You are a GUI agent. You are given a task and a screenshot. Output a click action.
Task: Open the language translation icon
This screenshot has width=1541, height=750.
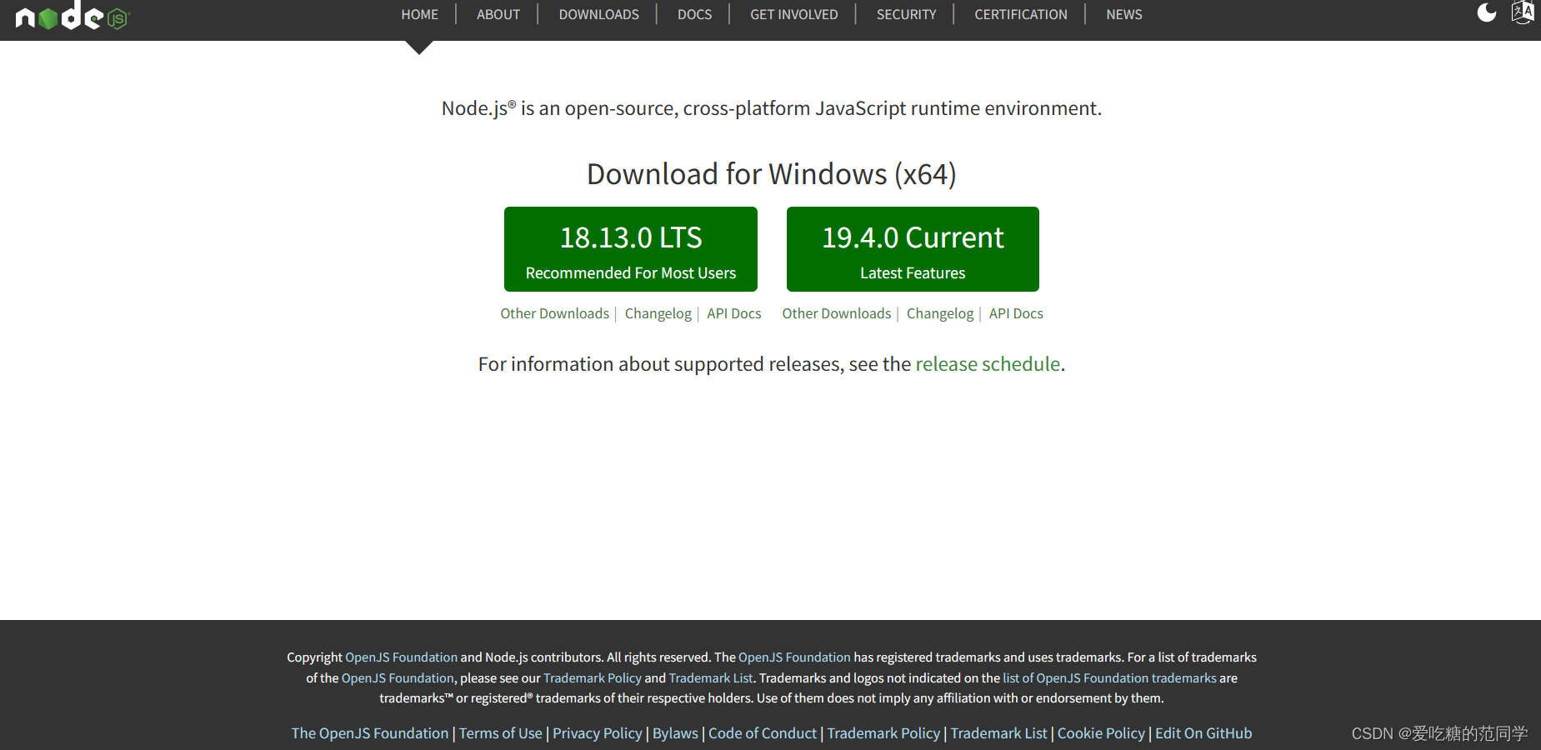pos(1523,12)
